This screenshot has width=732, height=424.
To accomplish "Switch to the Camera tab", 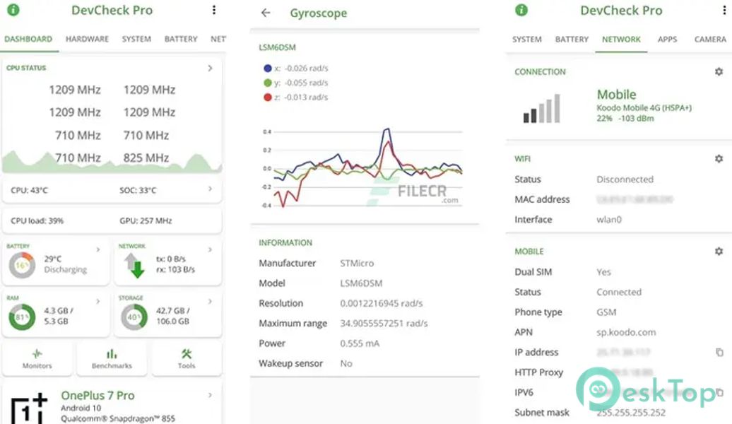I will (709, 40).
